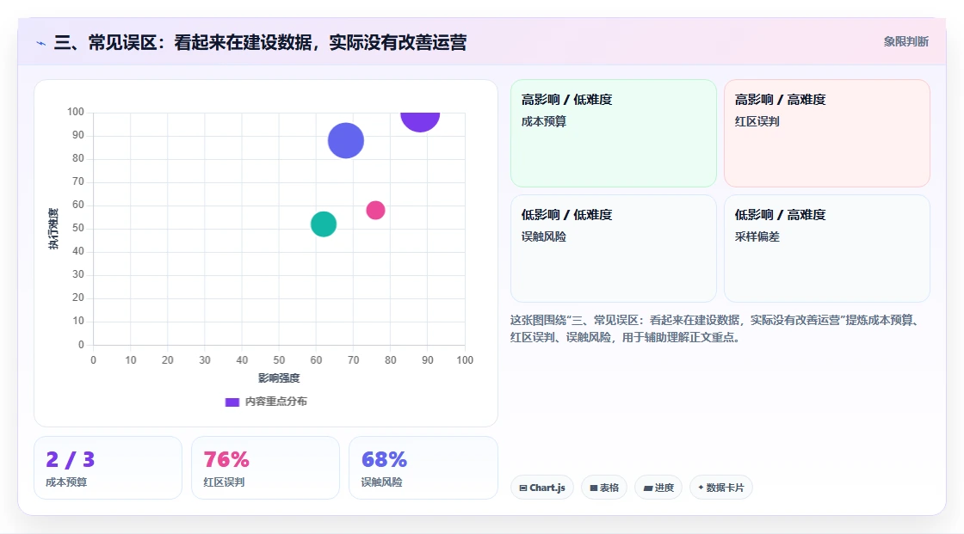The width and height of the screenshot is (964, 534).
Task: Click the description paragraph starting 这张图围绕
Action: coord(715,328)
